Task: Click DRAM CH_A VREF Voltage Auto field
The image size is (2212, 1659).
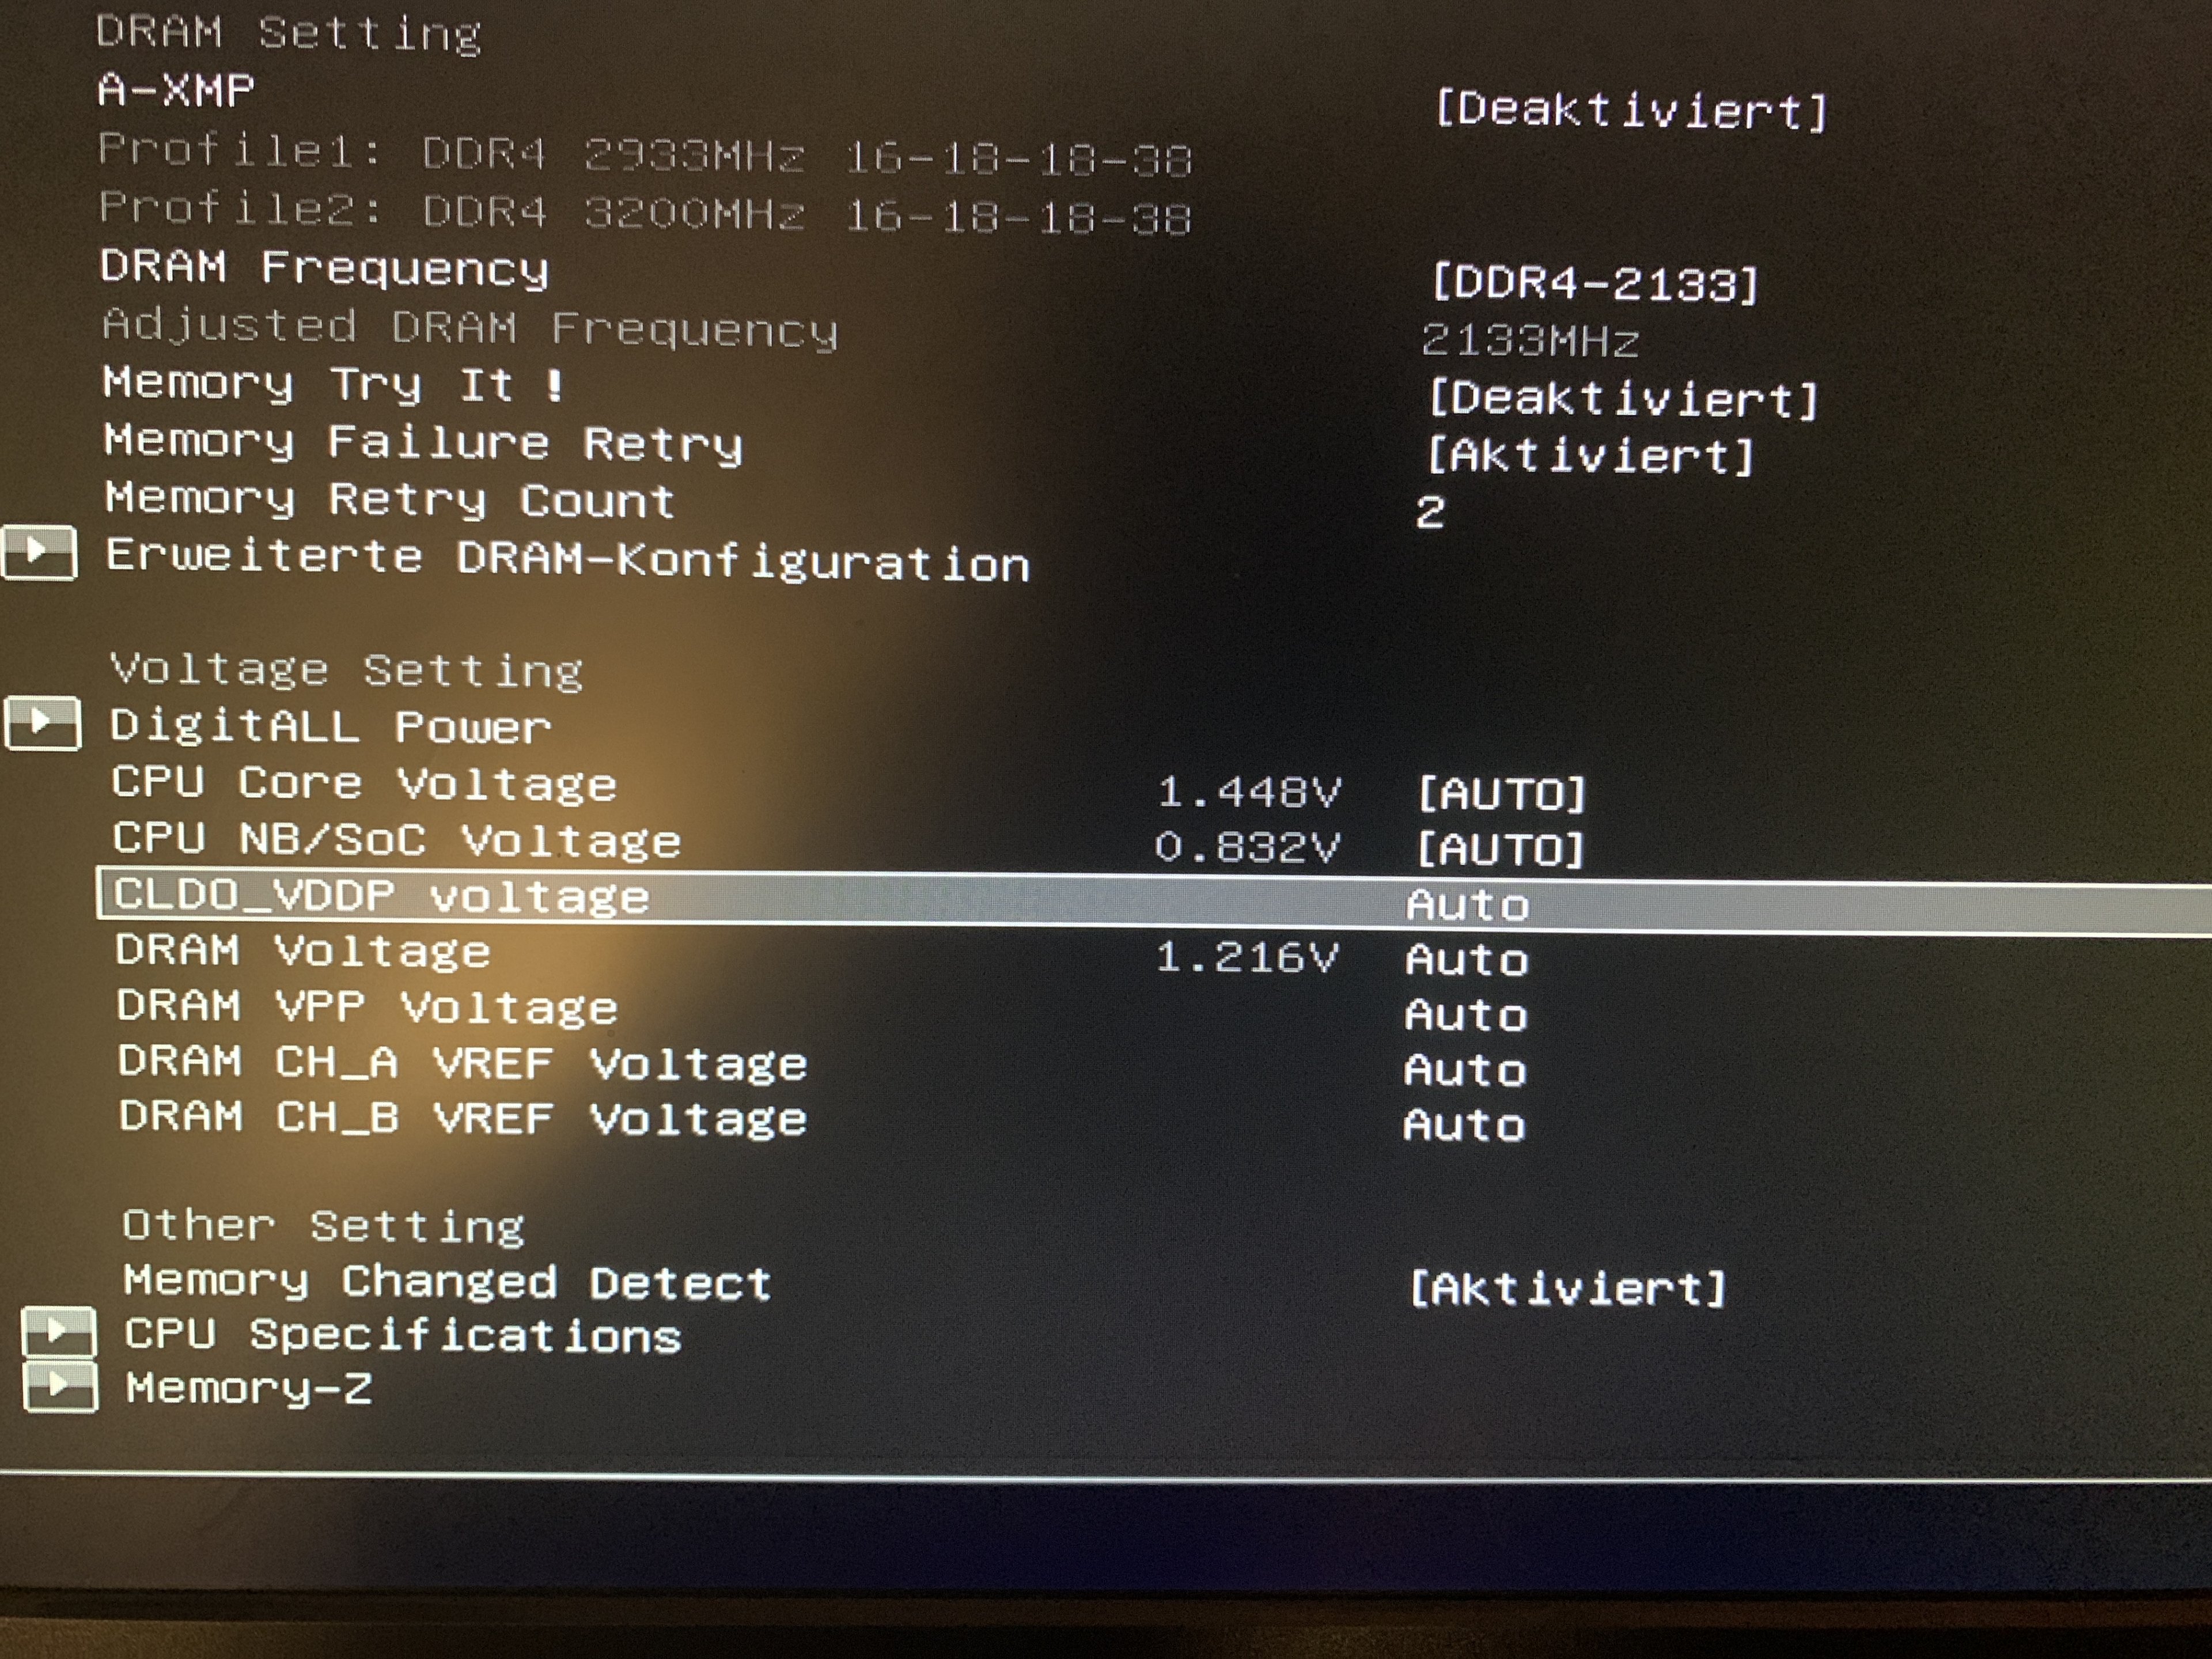Action: 1465,1071
